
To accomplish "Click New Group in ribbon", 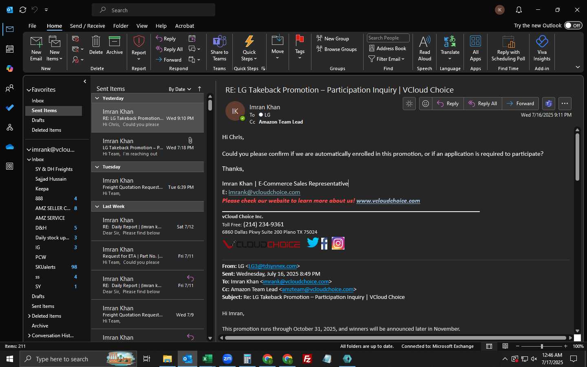I will [x=333, y=38].
